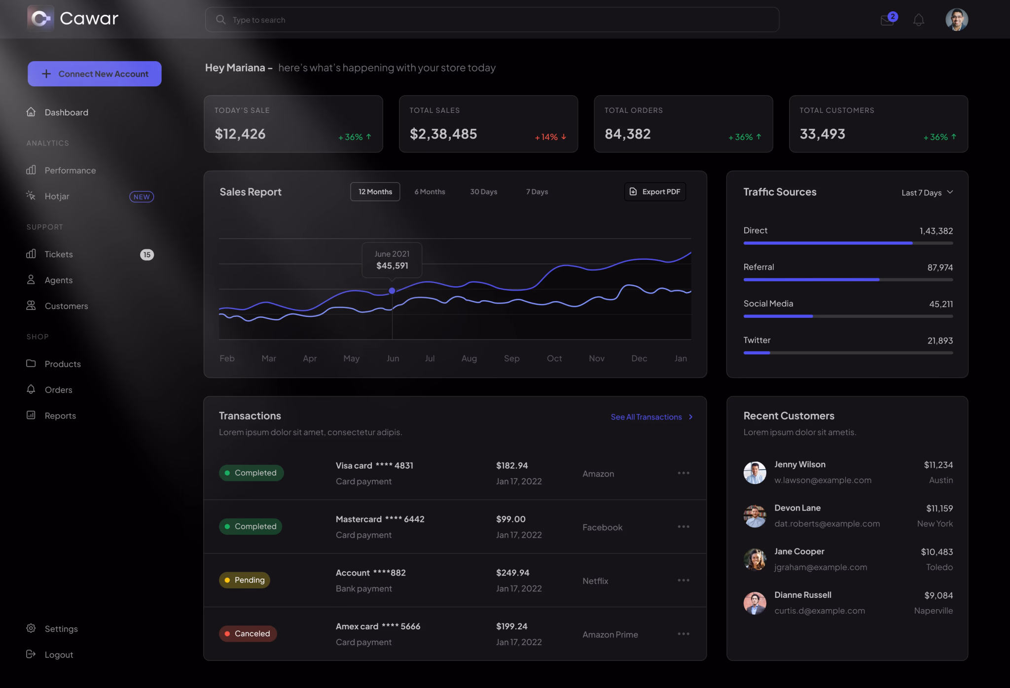The image size is (1010, 688).
Task: Open options for the Amazon Visa transaction
Action: click(x=684, y=473)
